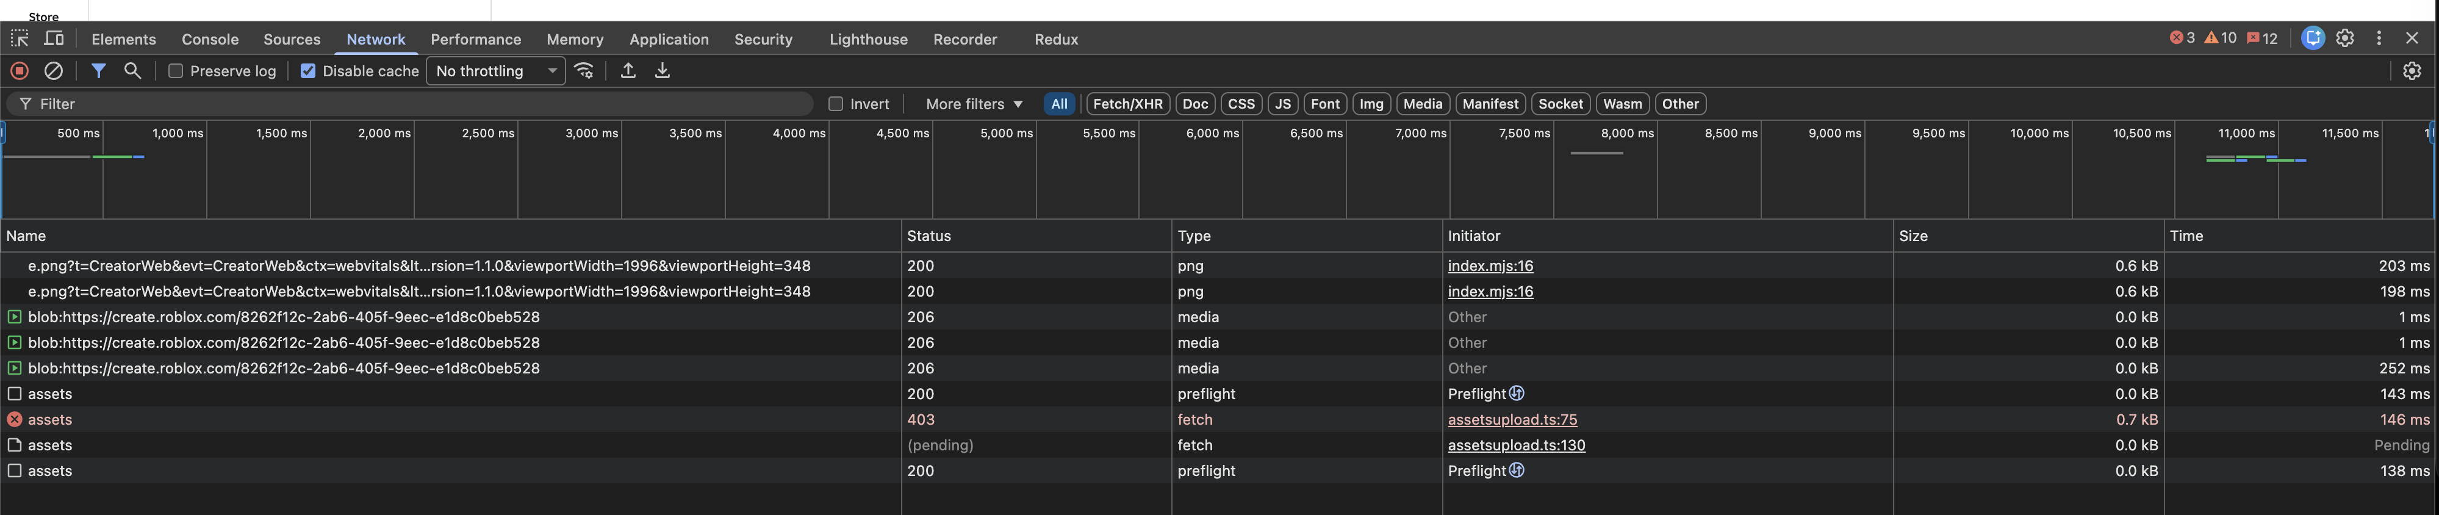Viewport: 2439px width, 515px height.
Task: Stop recording the network log
Action: (19, 71)
